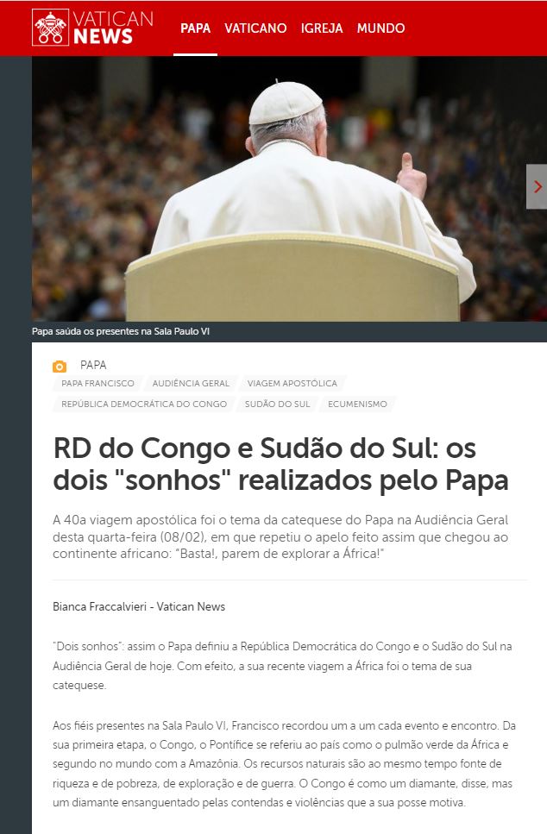Select the SUDÃO DO SUL tag

point(277,404)
